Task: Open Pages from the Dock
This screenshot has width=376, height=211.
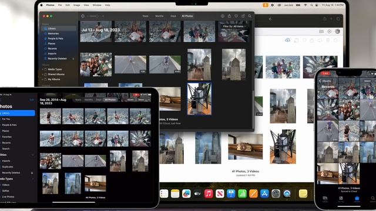Action: tap(253, 193)
